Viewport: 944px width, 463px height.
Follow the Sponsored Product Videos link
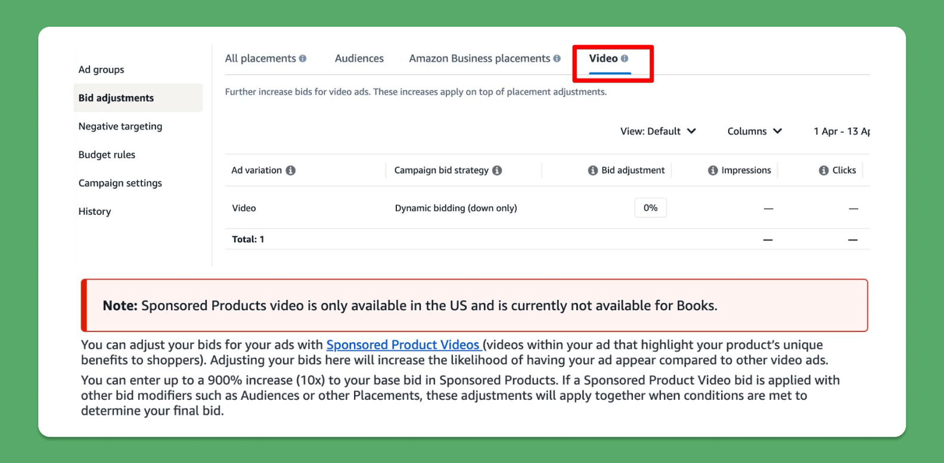[403, 345]
